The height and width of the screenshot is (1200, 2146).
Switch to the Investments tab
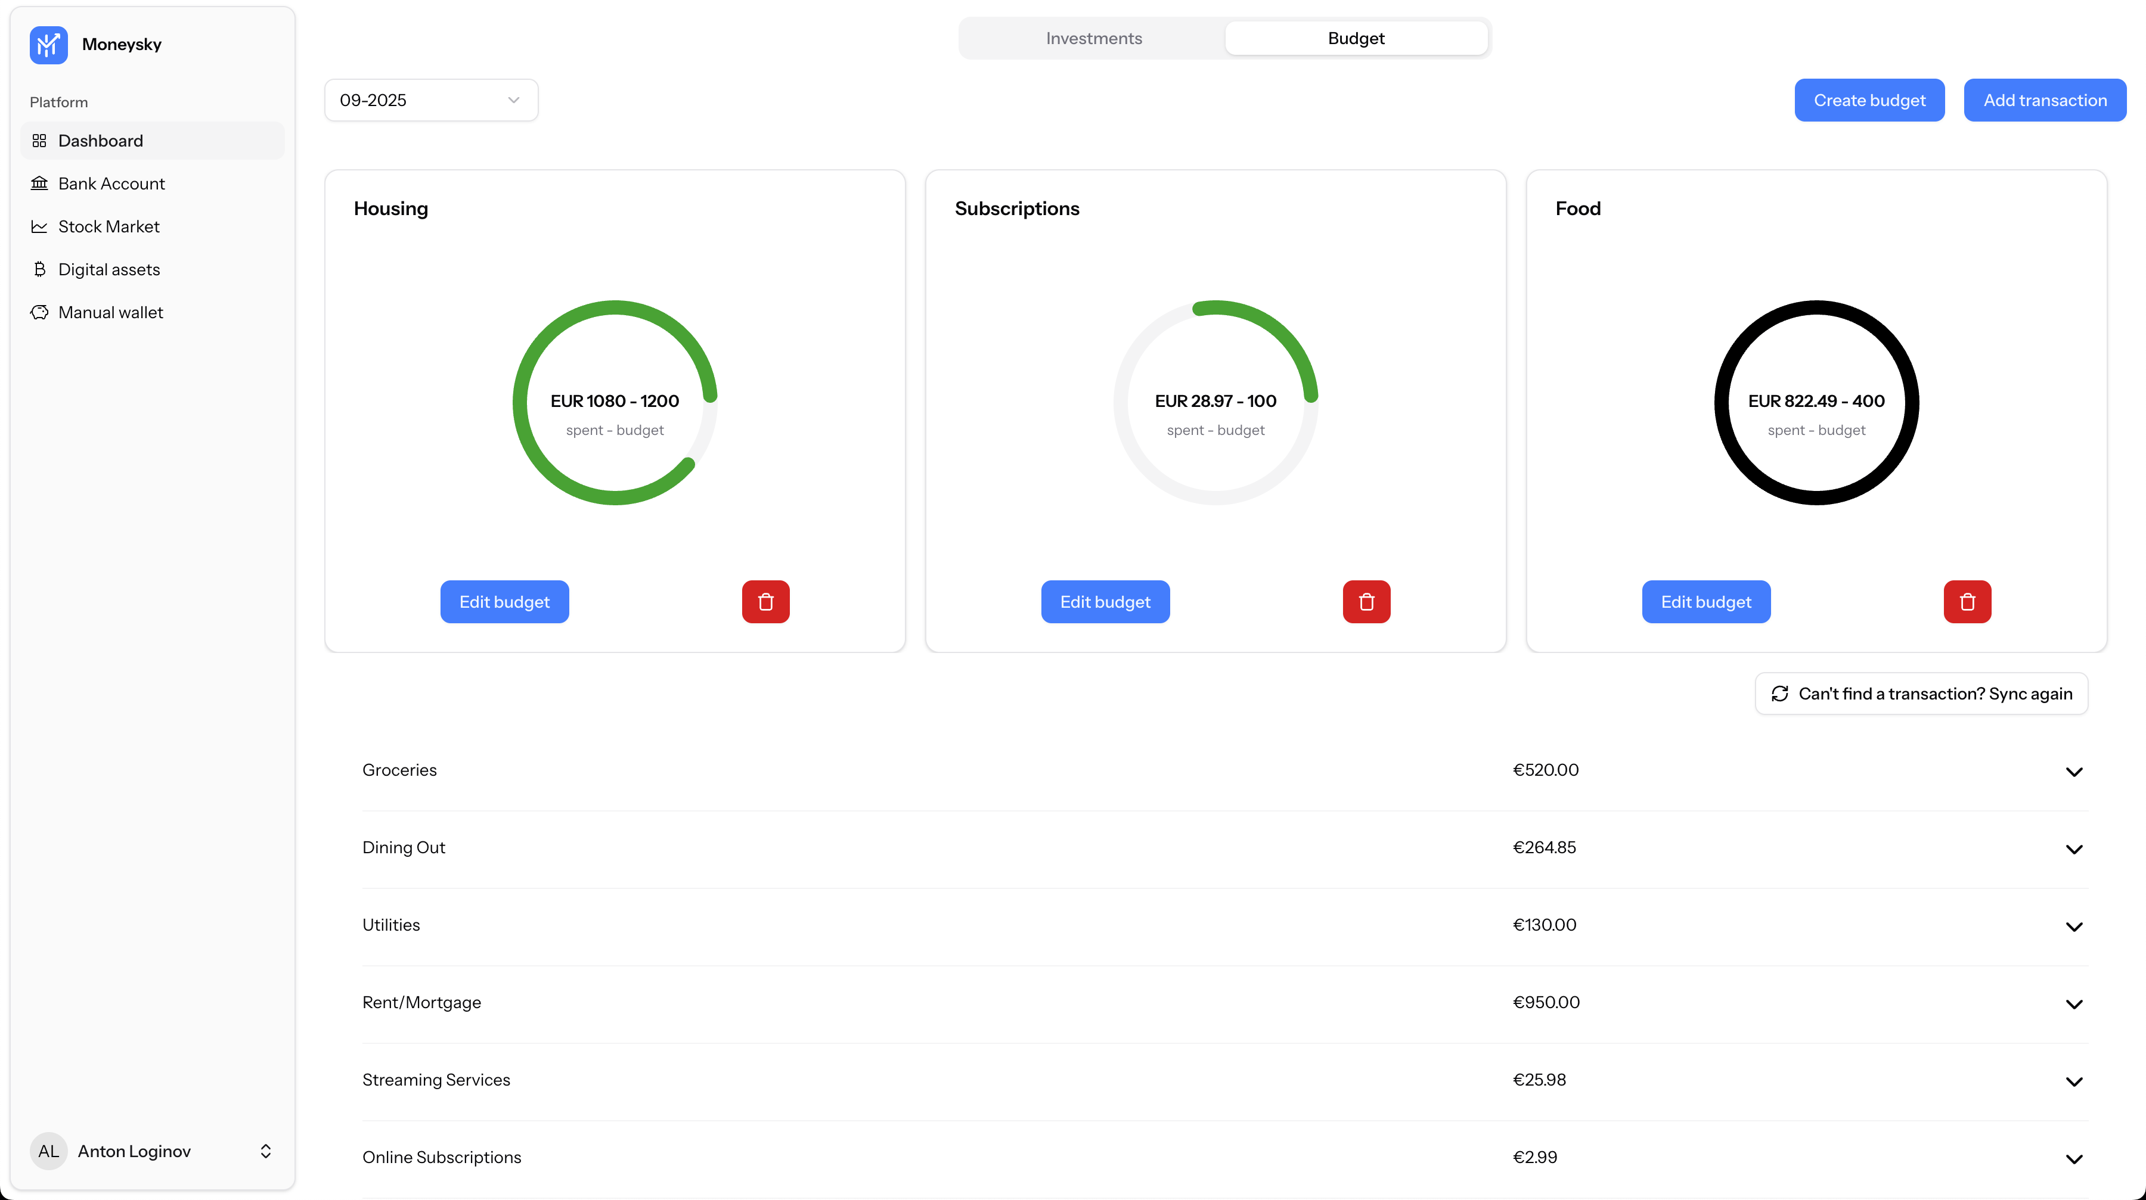point(1093,38)
